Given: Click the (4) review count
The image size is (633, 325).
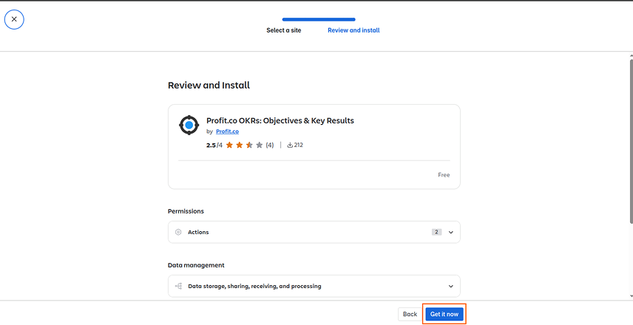Looking at the screenshot, I should pyautogui.click(x=270, y=146).
